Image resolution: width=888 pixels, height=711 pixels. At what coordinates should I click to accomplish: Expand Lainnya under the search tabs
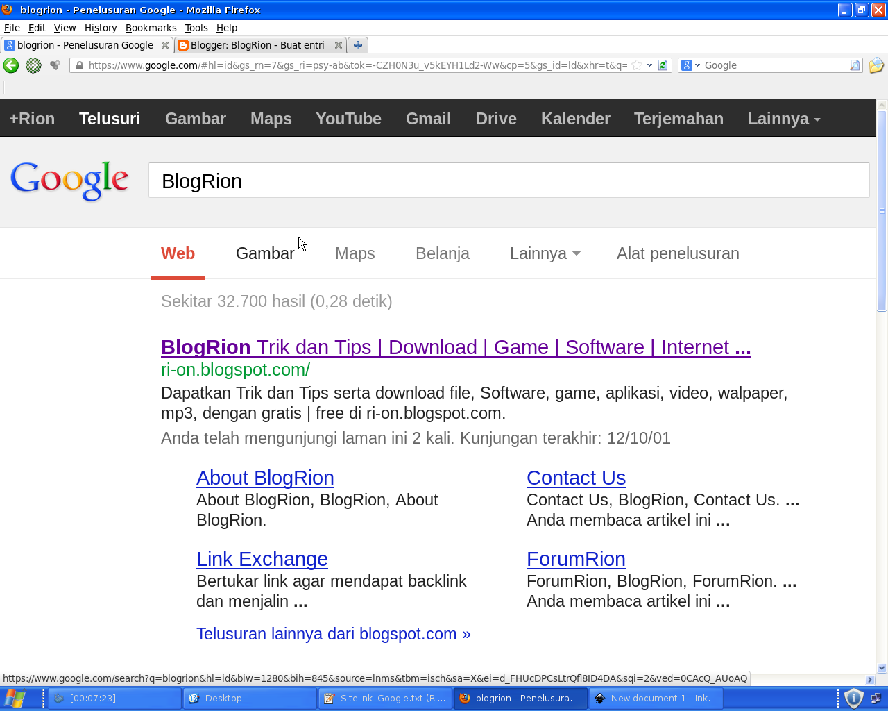tap(545, 253)
